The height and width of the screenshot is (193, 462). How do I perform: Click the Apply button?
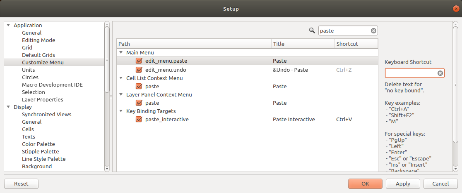tap(403, 184)
